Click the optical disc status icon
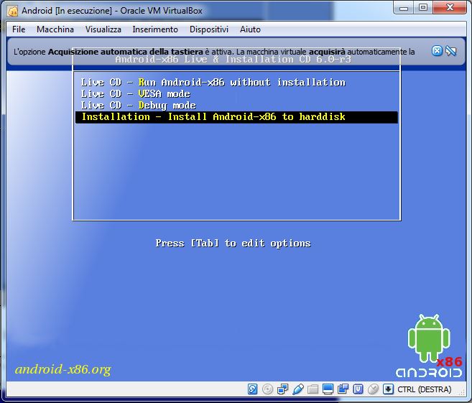Screen dimensions: 472x403 tap(267, 389)
